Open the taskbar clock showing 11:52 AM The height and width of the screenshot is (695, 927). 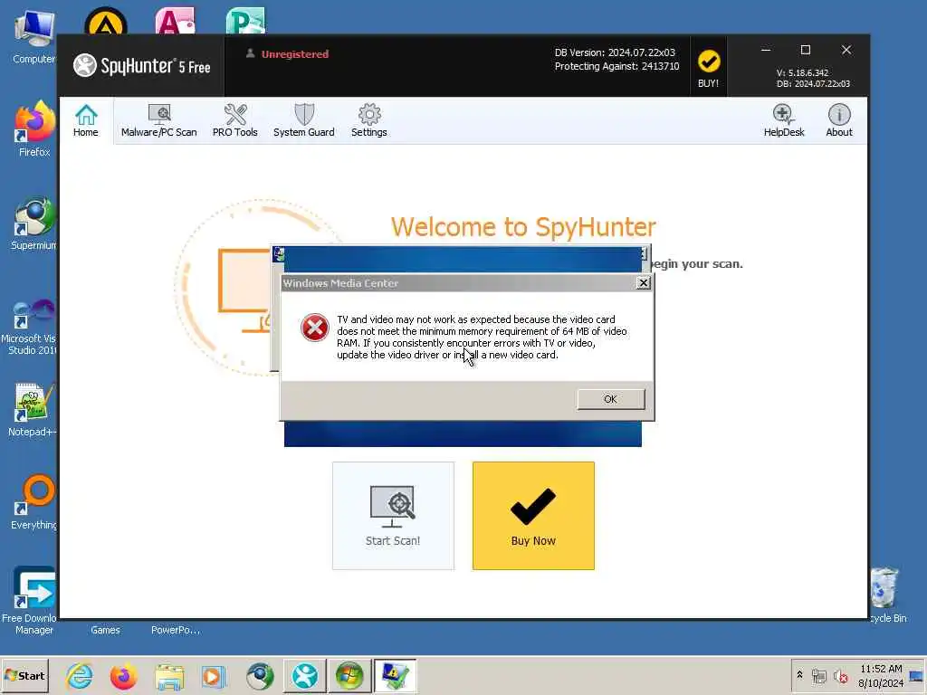[881, 675]
